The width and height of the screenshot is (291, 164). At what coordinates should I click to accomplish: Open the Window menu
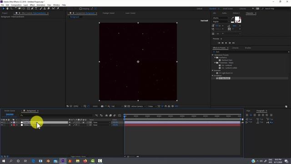tap(56, 5)
